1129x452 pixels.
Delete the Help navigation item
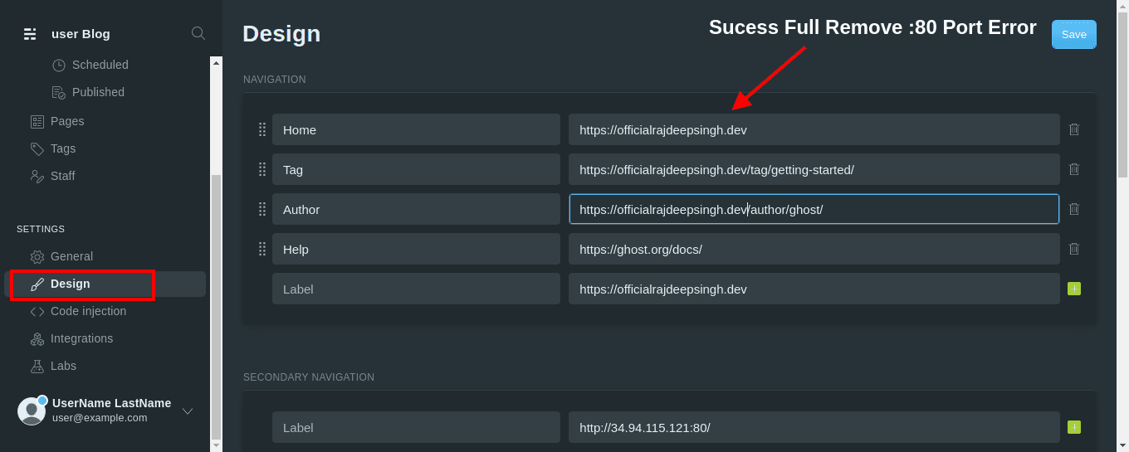pos(1074,249)
